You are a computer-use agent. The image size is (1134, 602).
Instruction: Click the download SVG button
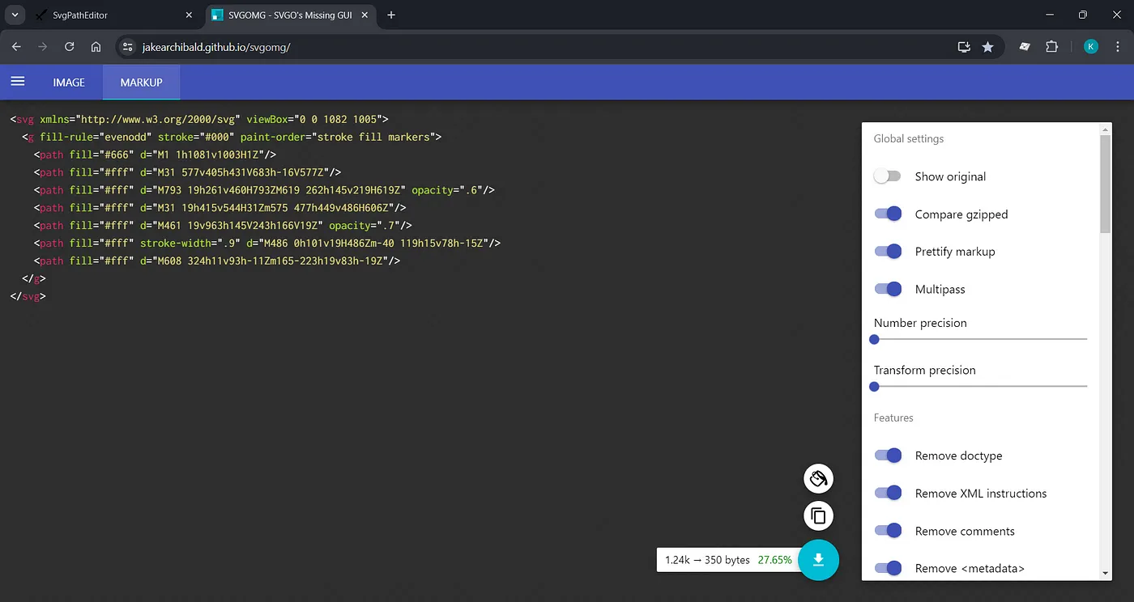click(818, 560)
